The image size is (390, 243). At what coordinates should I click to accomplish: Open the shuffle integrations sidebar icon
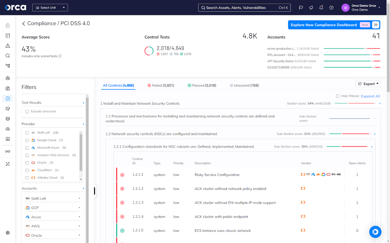[x=8, y=164]
